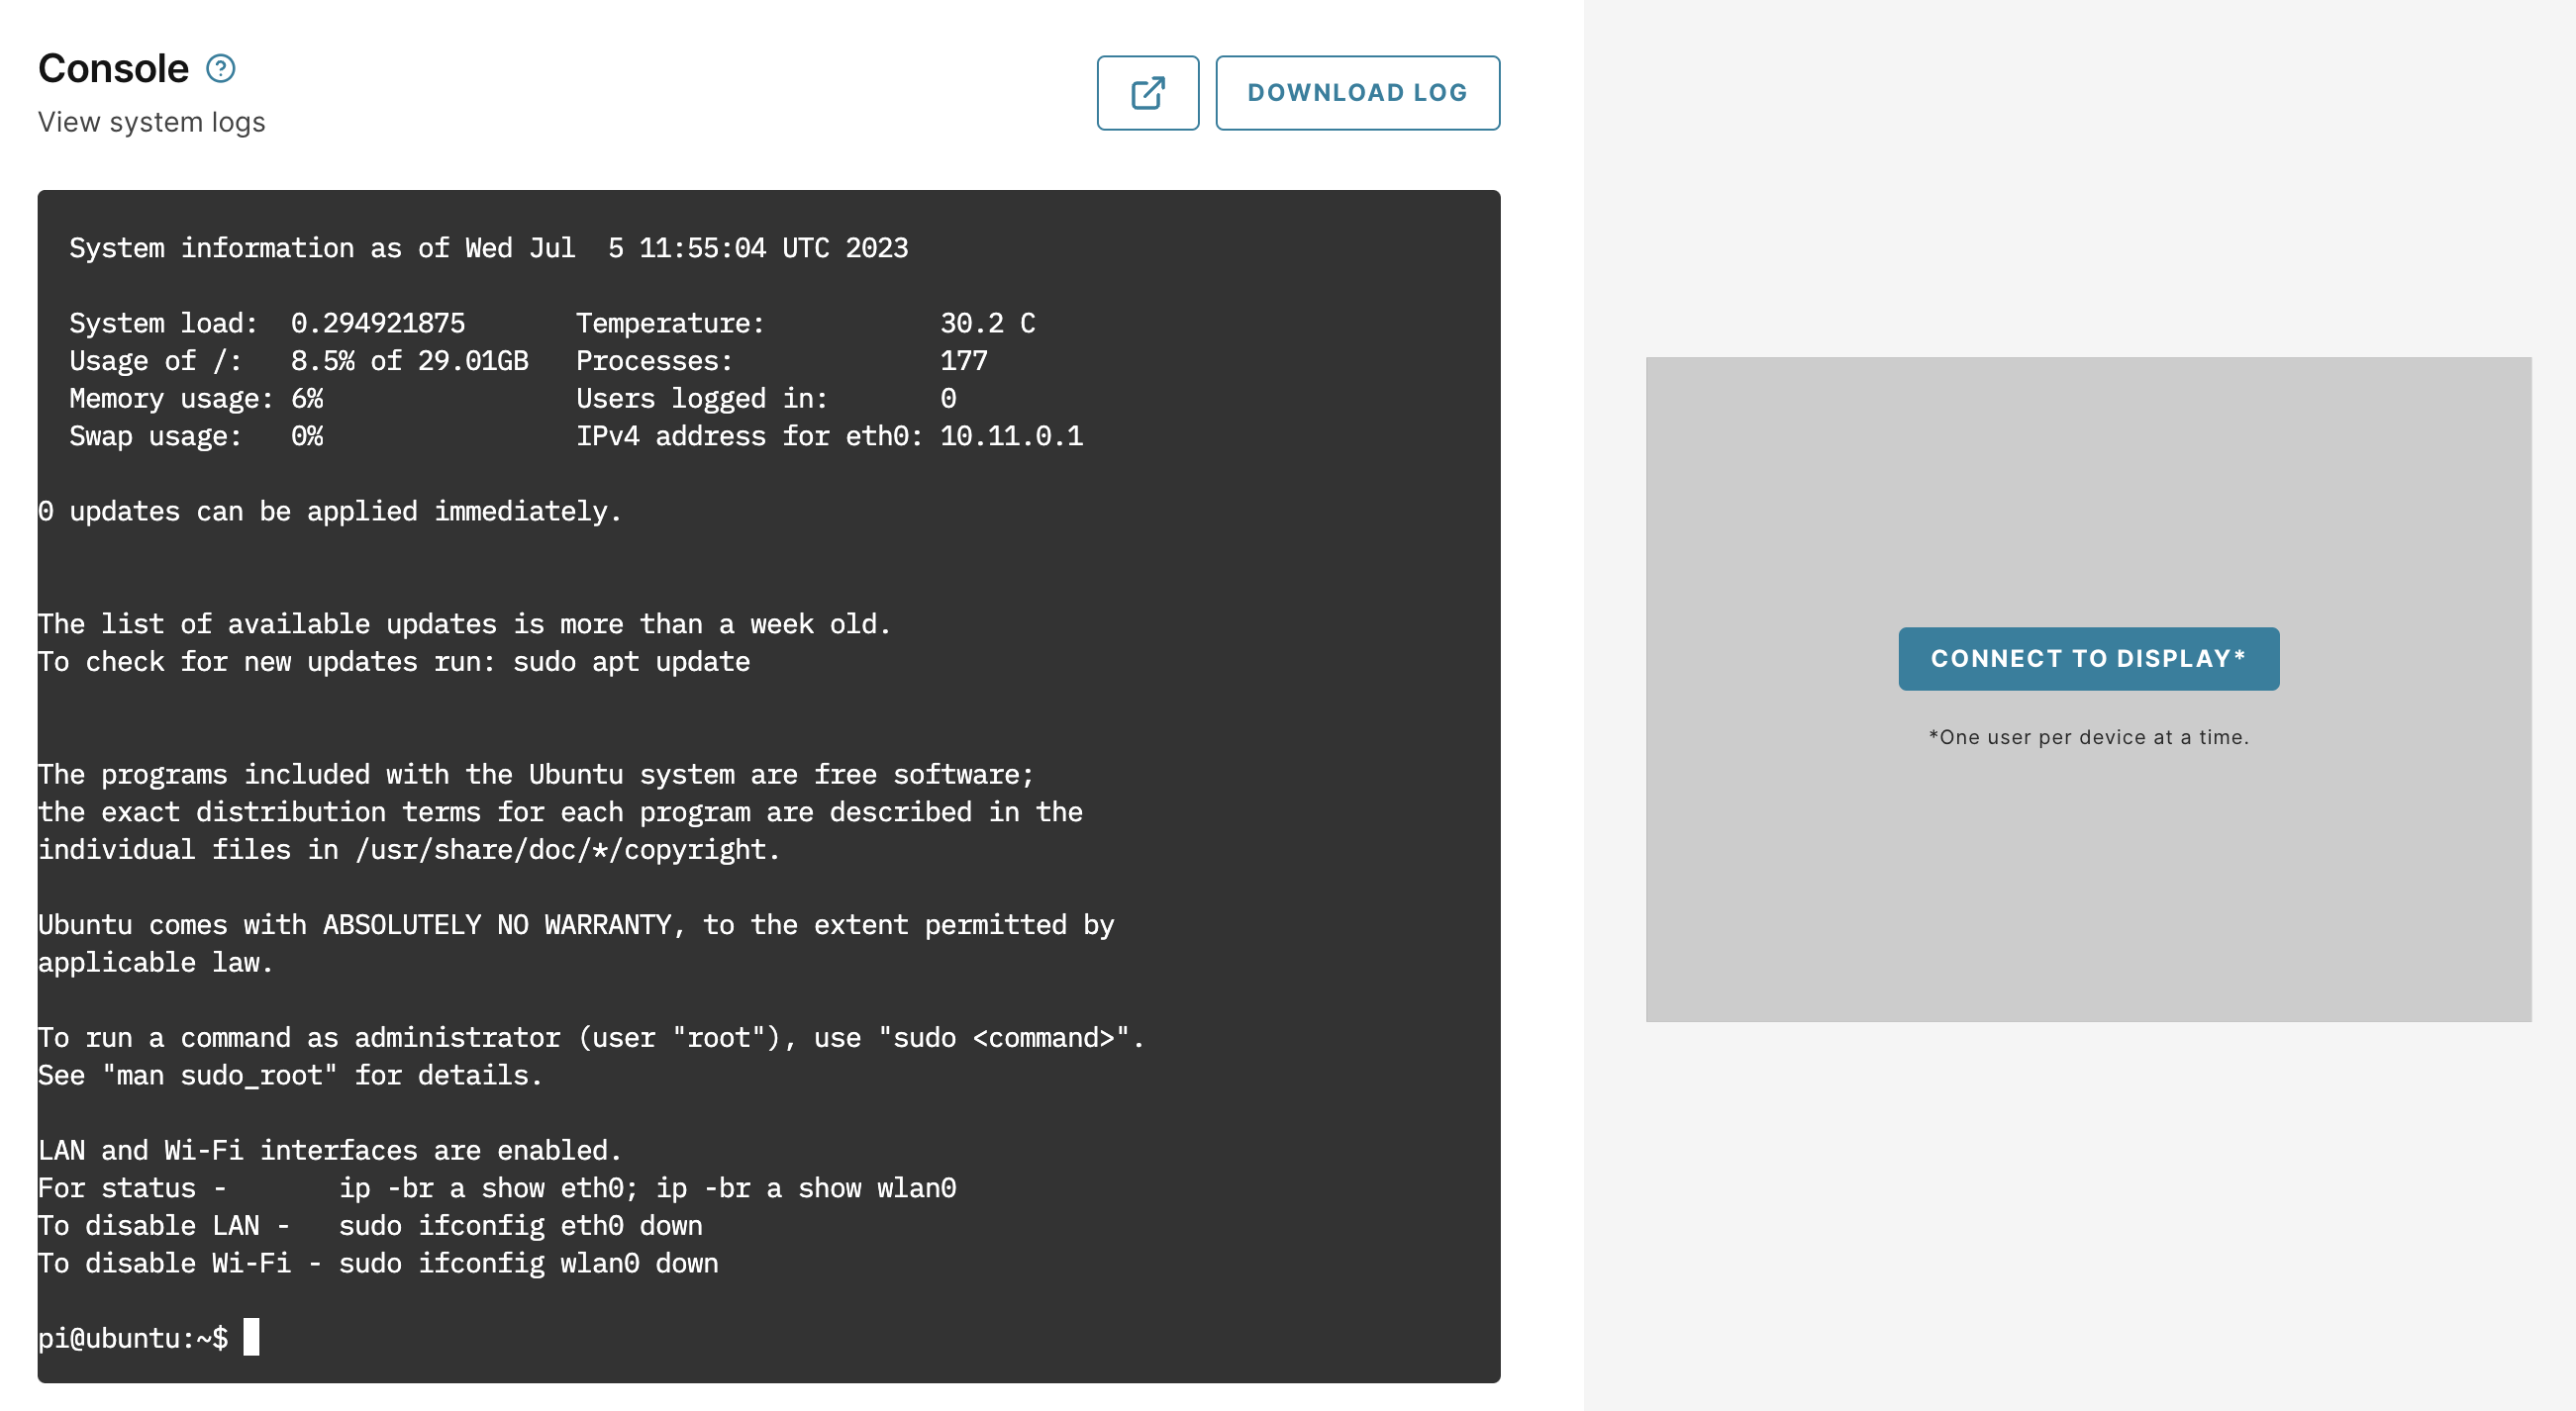Open console in new window icon button

pyautogui.click(x=1147, y=93)
